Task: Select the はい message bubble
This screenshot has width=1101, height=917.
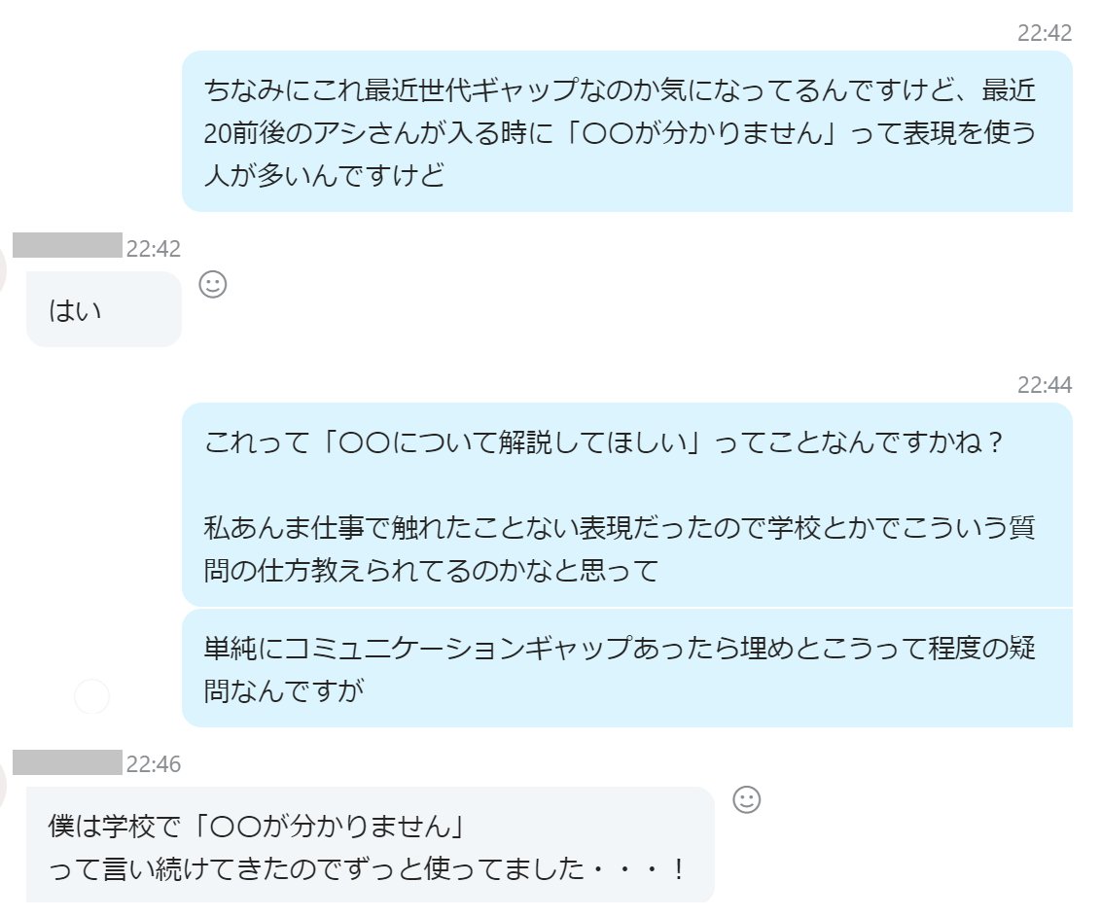Action: (104, 309)
